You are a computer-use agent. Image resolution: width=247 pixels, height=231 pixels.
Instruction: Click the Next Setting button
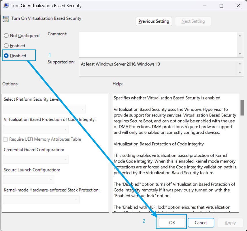[x=193, y=21]
